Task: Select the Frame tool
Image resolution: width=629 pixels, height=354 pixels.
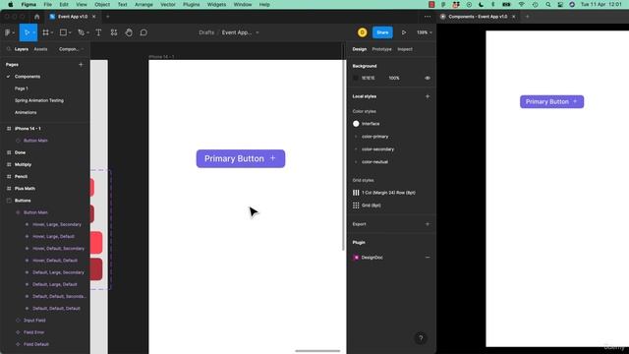Action: click(46, 32)
